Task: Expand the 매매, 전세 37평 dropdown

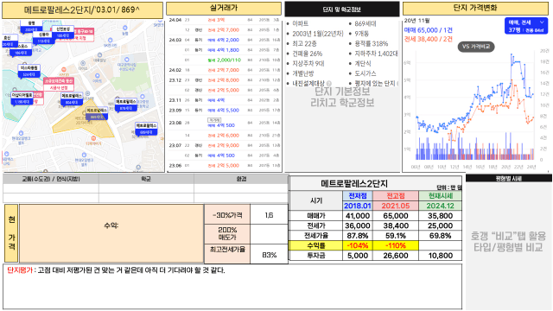Action: (x=526, y=26)
